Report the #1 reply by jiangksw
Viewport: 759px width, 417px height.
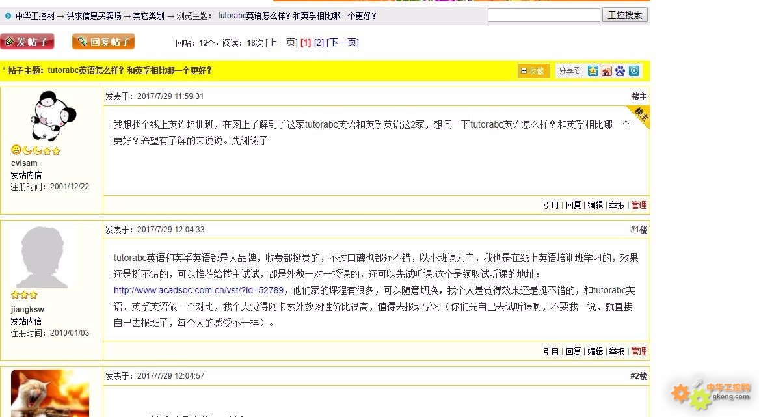click(x=617, y=351)
